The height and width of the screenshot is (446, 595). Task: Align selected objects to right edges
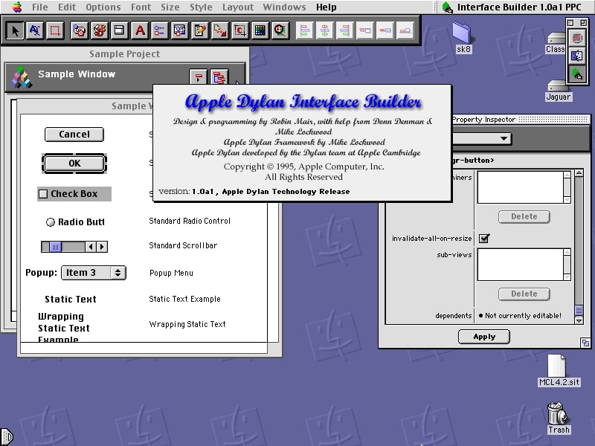(x=344, y=30)
